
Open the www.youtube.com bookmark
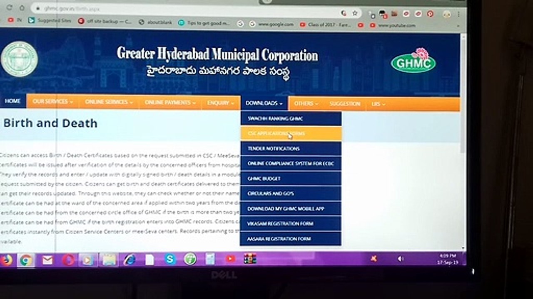point(392,26)
